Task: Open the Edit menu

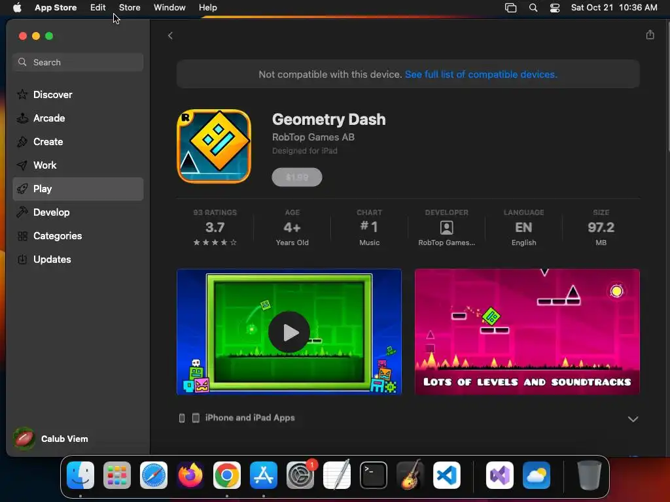Action: [x=98, y=8]
